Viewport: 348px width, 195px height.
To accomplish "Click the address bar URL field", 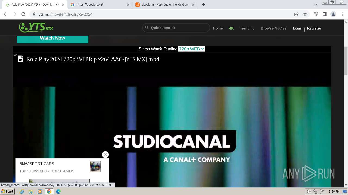I will pyautogui.click(x=163, y=14).
